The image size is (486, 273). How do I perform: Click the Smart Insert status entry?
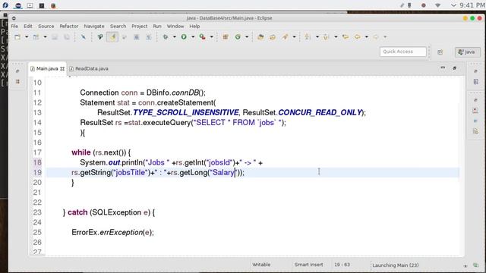[x=309, y=265]
